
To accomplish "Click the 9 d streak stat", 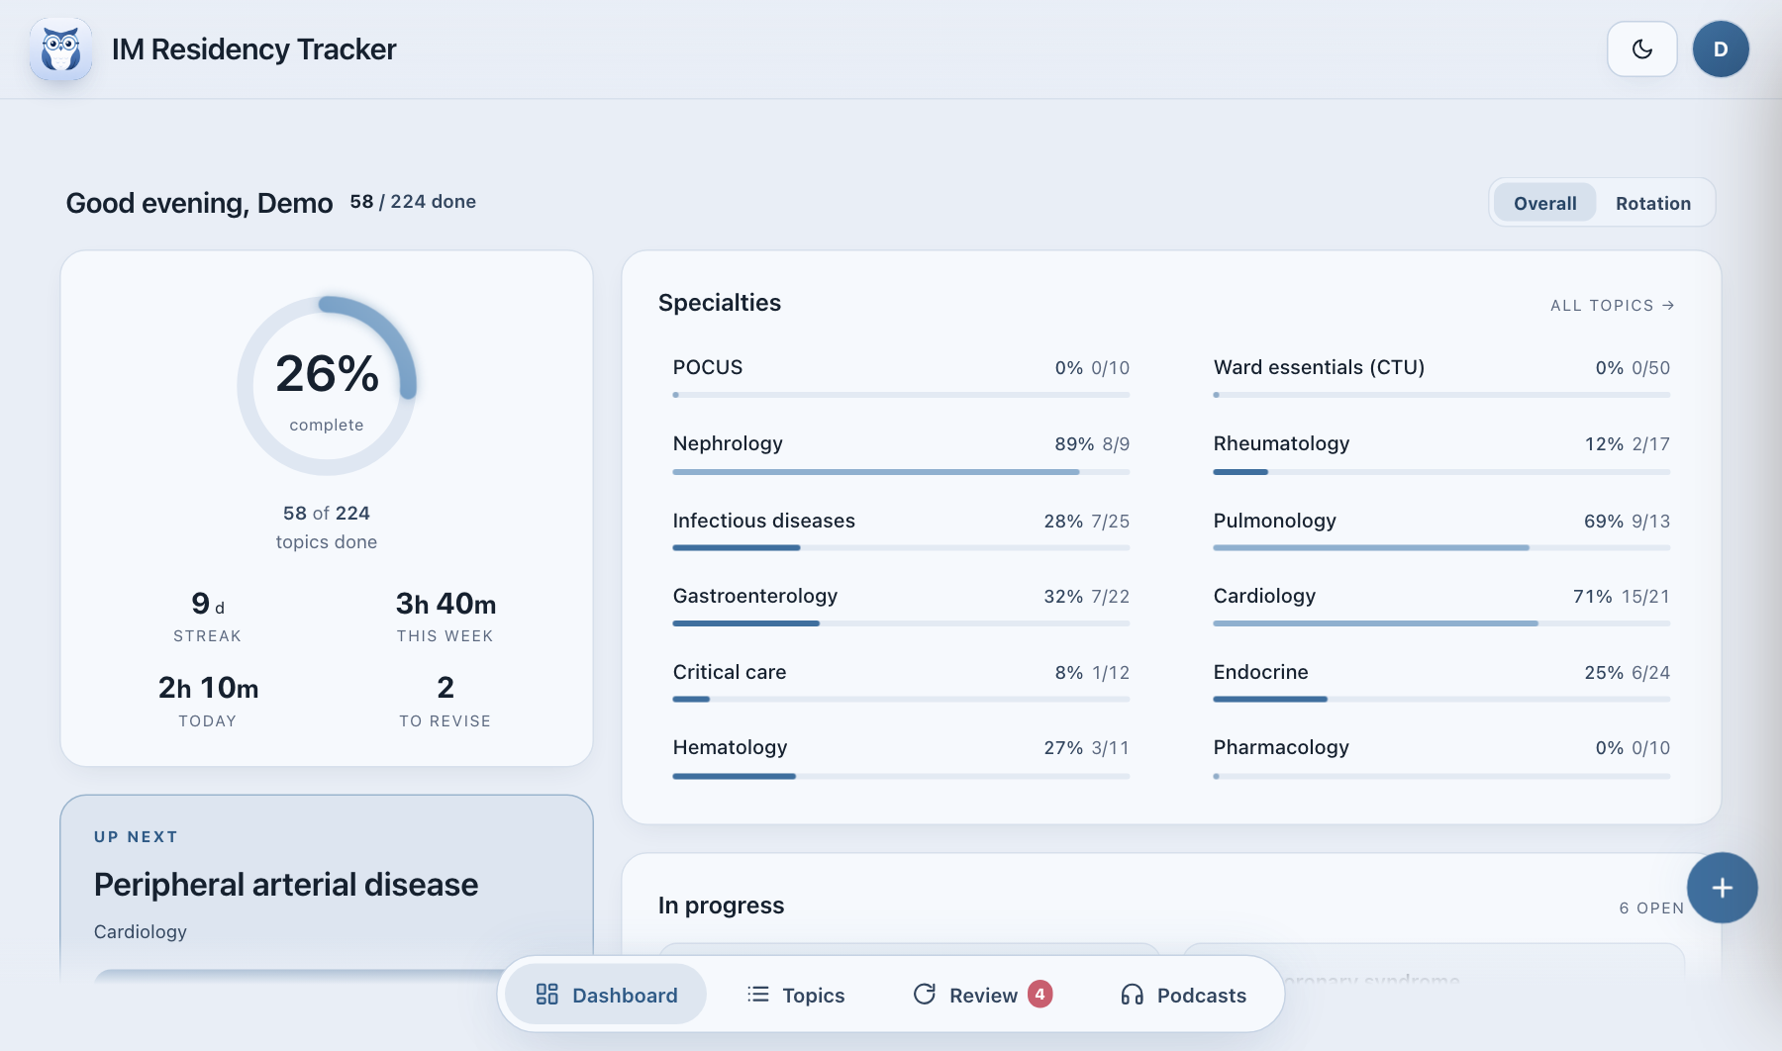I will [208, 616].
